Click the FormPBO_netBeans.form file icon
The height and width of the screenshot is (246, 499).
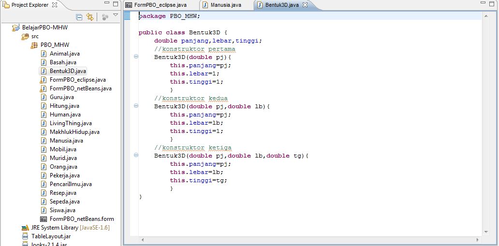pos(44,219)
